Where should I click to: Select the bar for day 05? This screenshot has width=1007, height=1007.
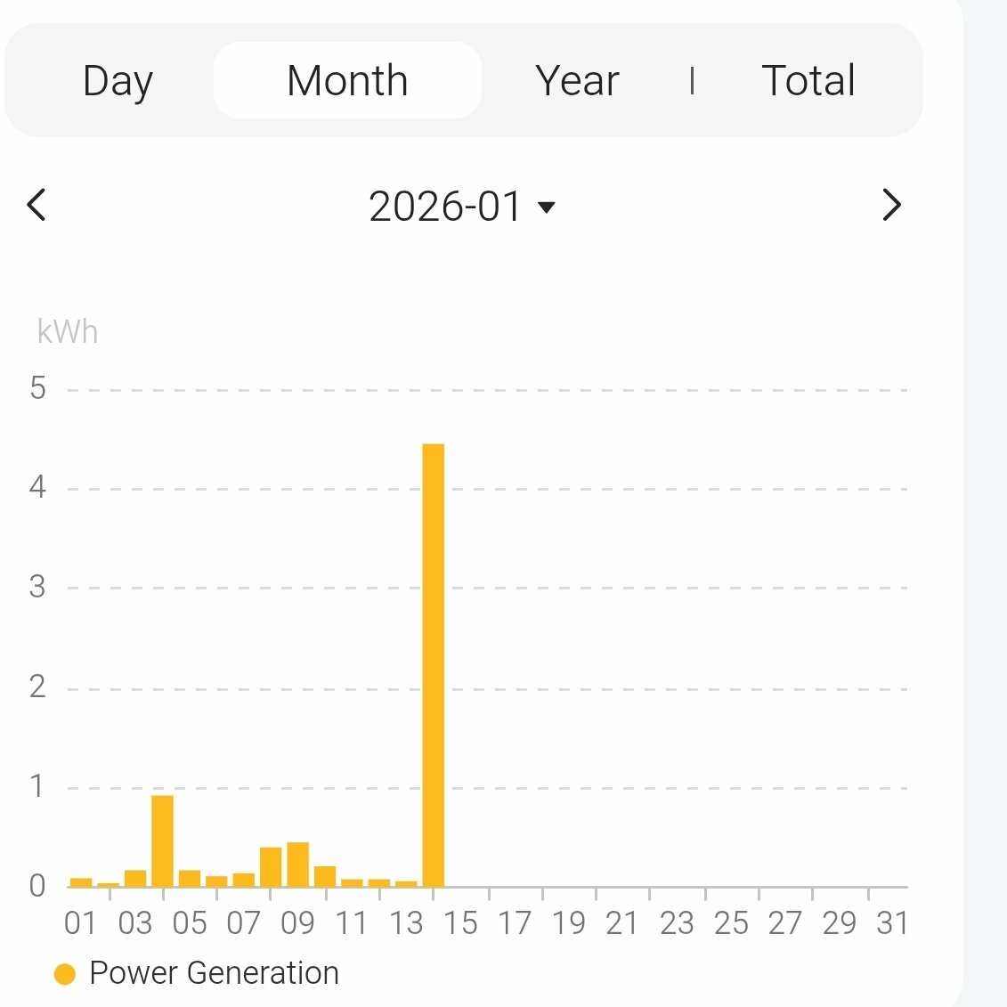(x=190, y=878)
